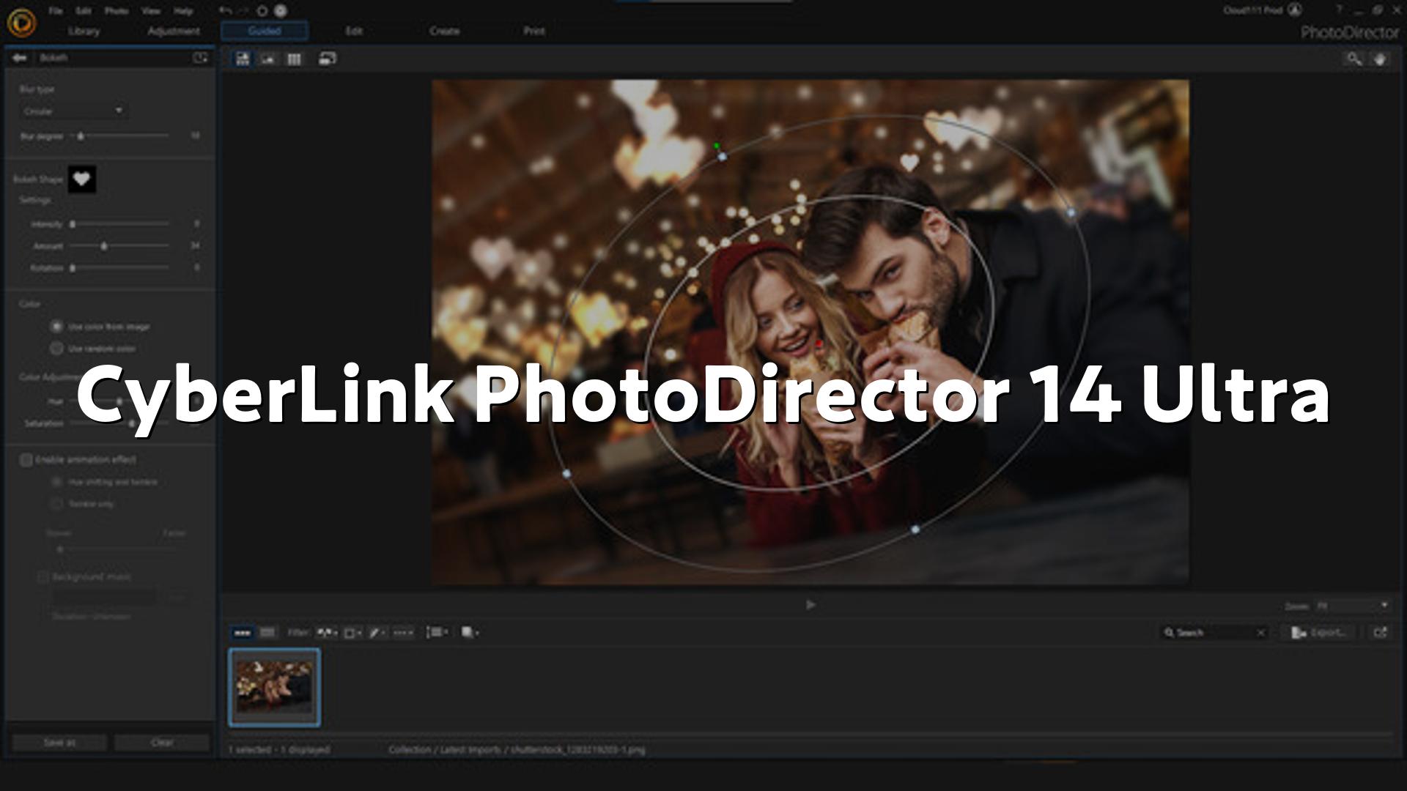Open the help question mark icon

coord(1340,10)
